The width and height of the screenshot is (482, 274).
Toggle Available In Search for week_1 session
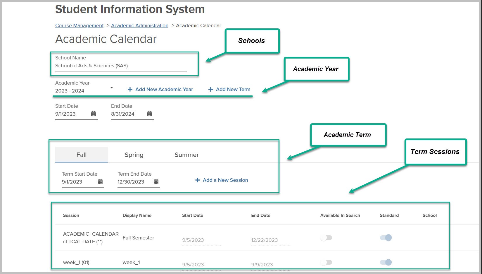point(326,262)
